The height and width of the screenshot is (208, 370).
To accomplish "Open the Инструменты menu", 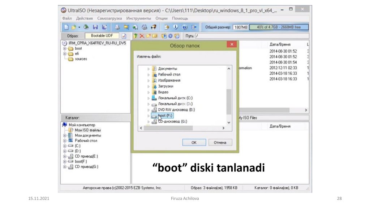I will click(138, 18).
